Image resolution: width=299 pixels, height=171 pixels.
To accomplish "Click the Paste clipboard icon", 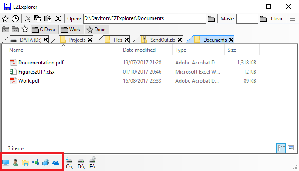I will [x=48, y=19].
